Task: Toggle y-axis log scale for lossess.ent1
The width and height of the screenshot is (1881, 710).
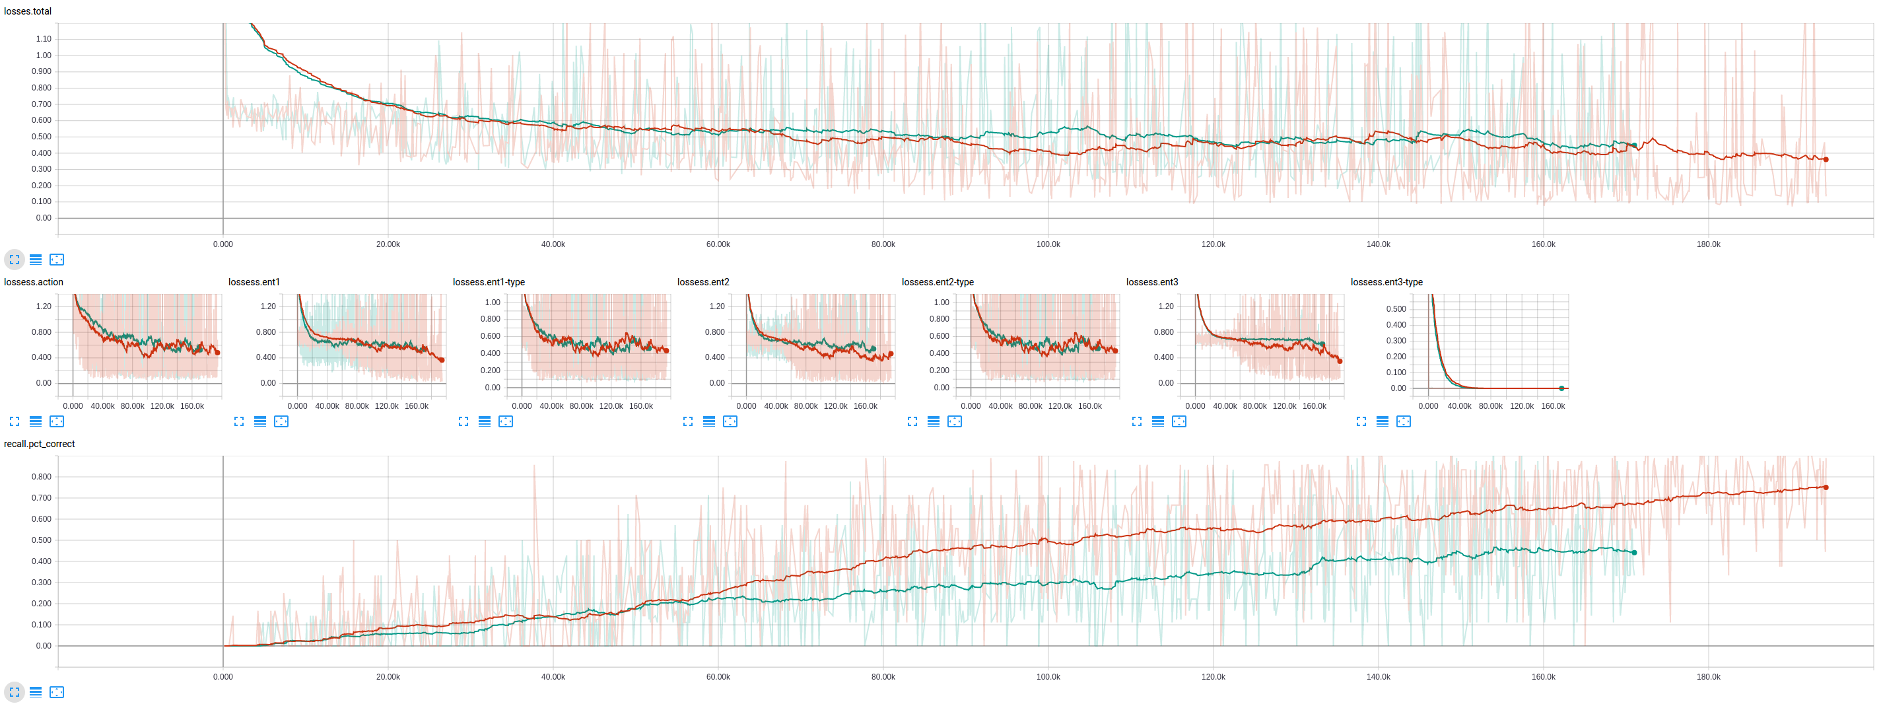Action: 260,421
